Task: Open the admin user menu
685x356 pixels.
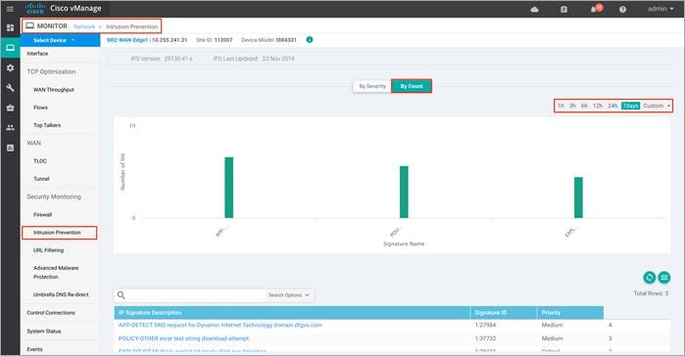Action: tap(661, 9)
